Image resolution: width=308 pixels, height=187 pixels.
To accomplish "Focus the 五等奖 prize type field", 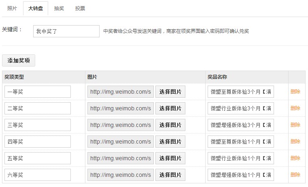I will tap(38, 158).
